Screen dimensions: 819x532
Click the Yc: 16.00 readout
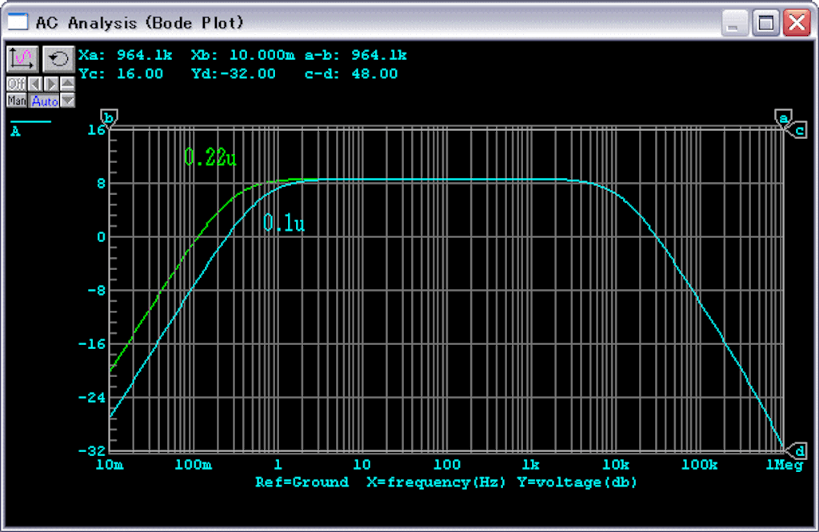(x=121, y=73)
